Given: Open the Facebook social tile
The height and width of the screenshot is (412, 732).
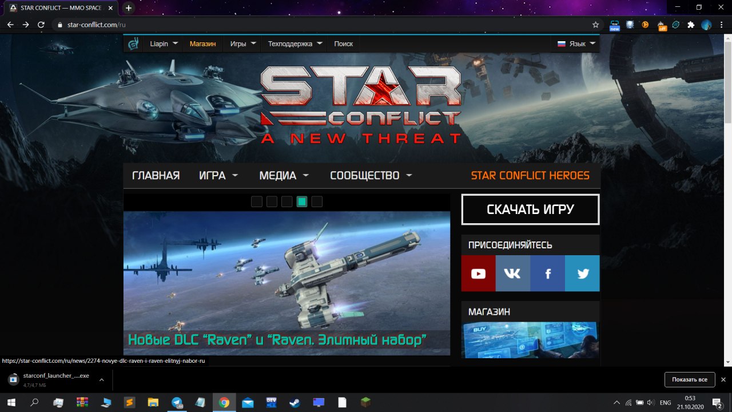Looking at the screenshot, I should pos(547,274).
